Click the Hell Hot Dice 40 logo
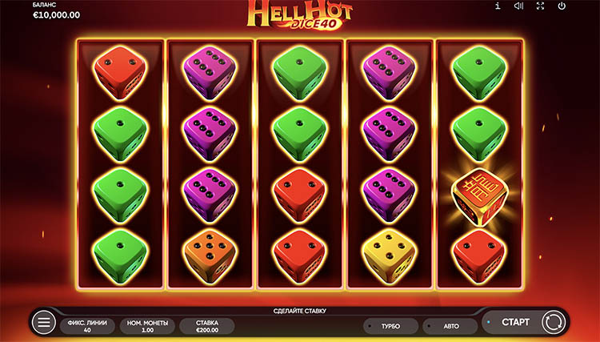 pyautogui.click(x=300, y=15)
